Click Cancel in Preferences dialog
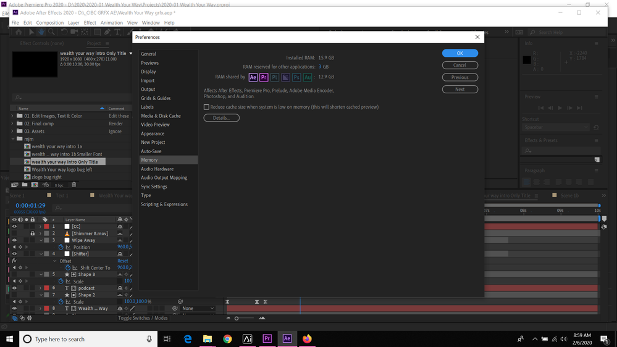Viewport: 617px width, 347px height. click(460, 65)
